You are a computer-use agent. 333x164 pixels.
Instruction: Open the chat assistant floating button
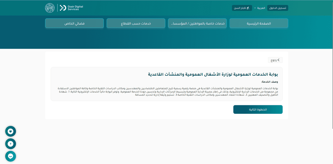[10, 156]
